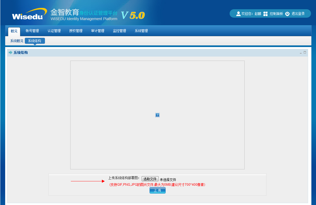Image resolution: width=316 pixels, height=205 pixels.
Task: Open the 帐号管理 tab
Action: pyautogui.click(x=32, y=31)
